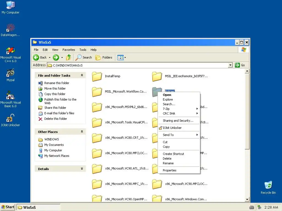This screenshot has width=282, height=211.
Task: Choose Explore in the context menu
Action: [179, 99]
